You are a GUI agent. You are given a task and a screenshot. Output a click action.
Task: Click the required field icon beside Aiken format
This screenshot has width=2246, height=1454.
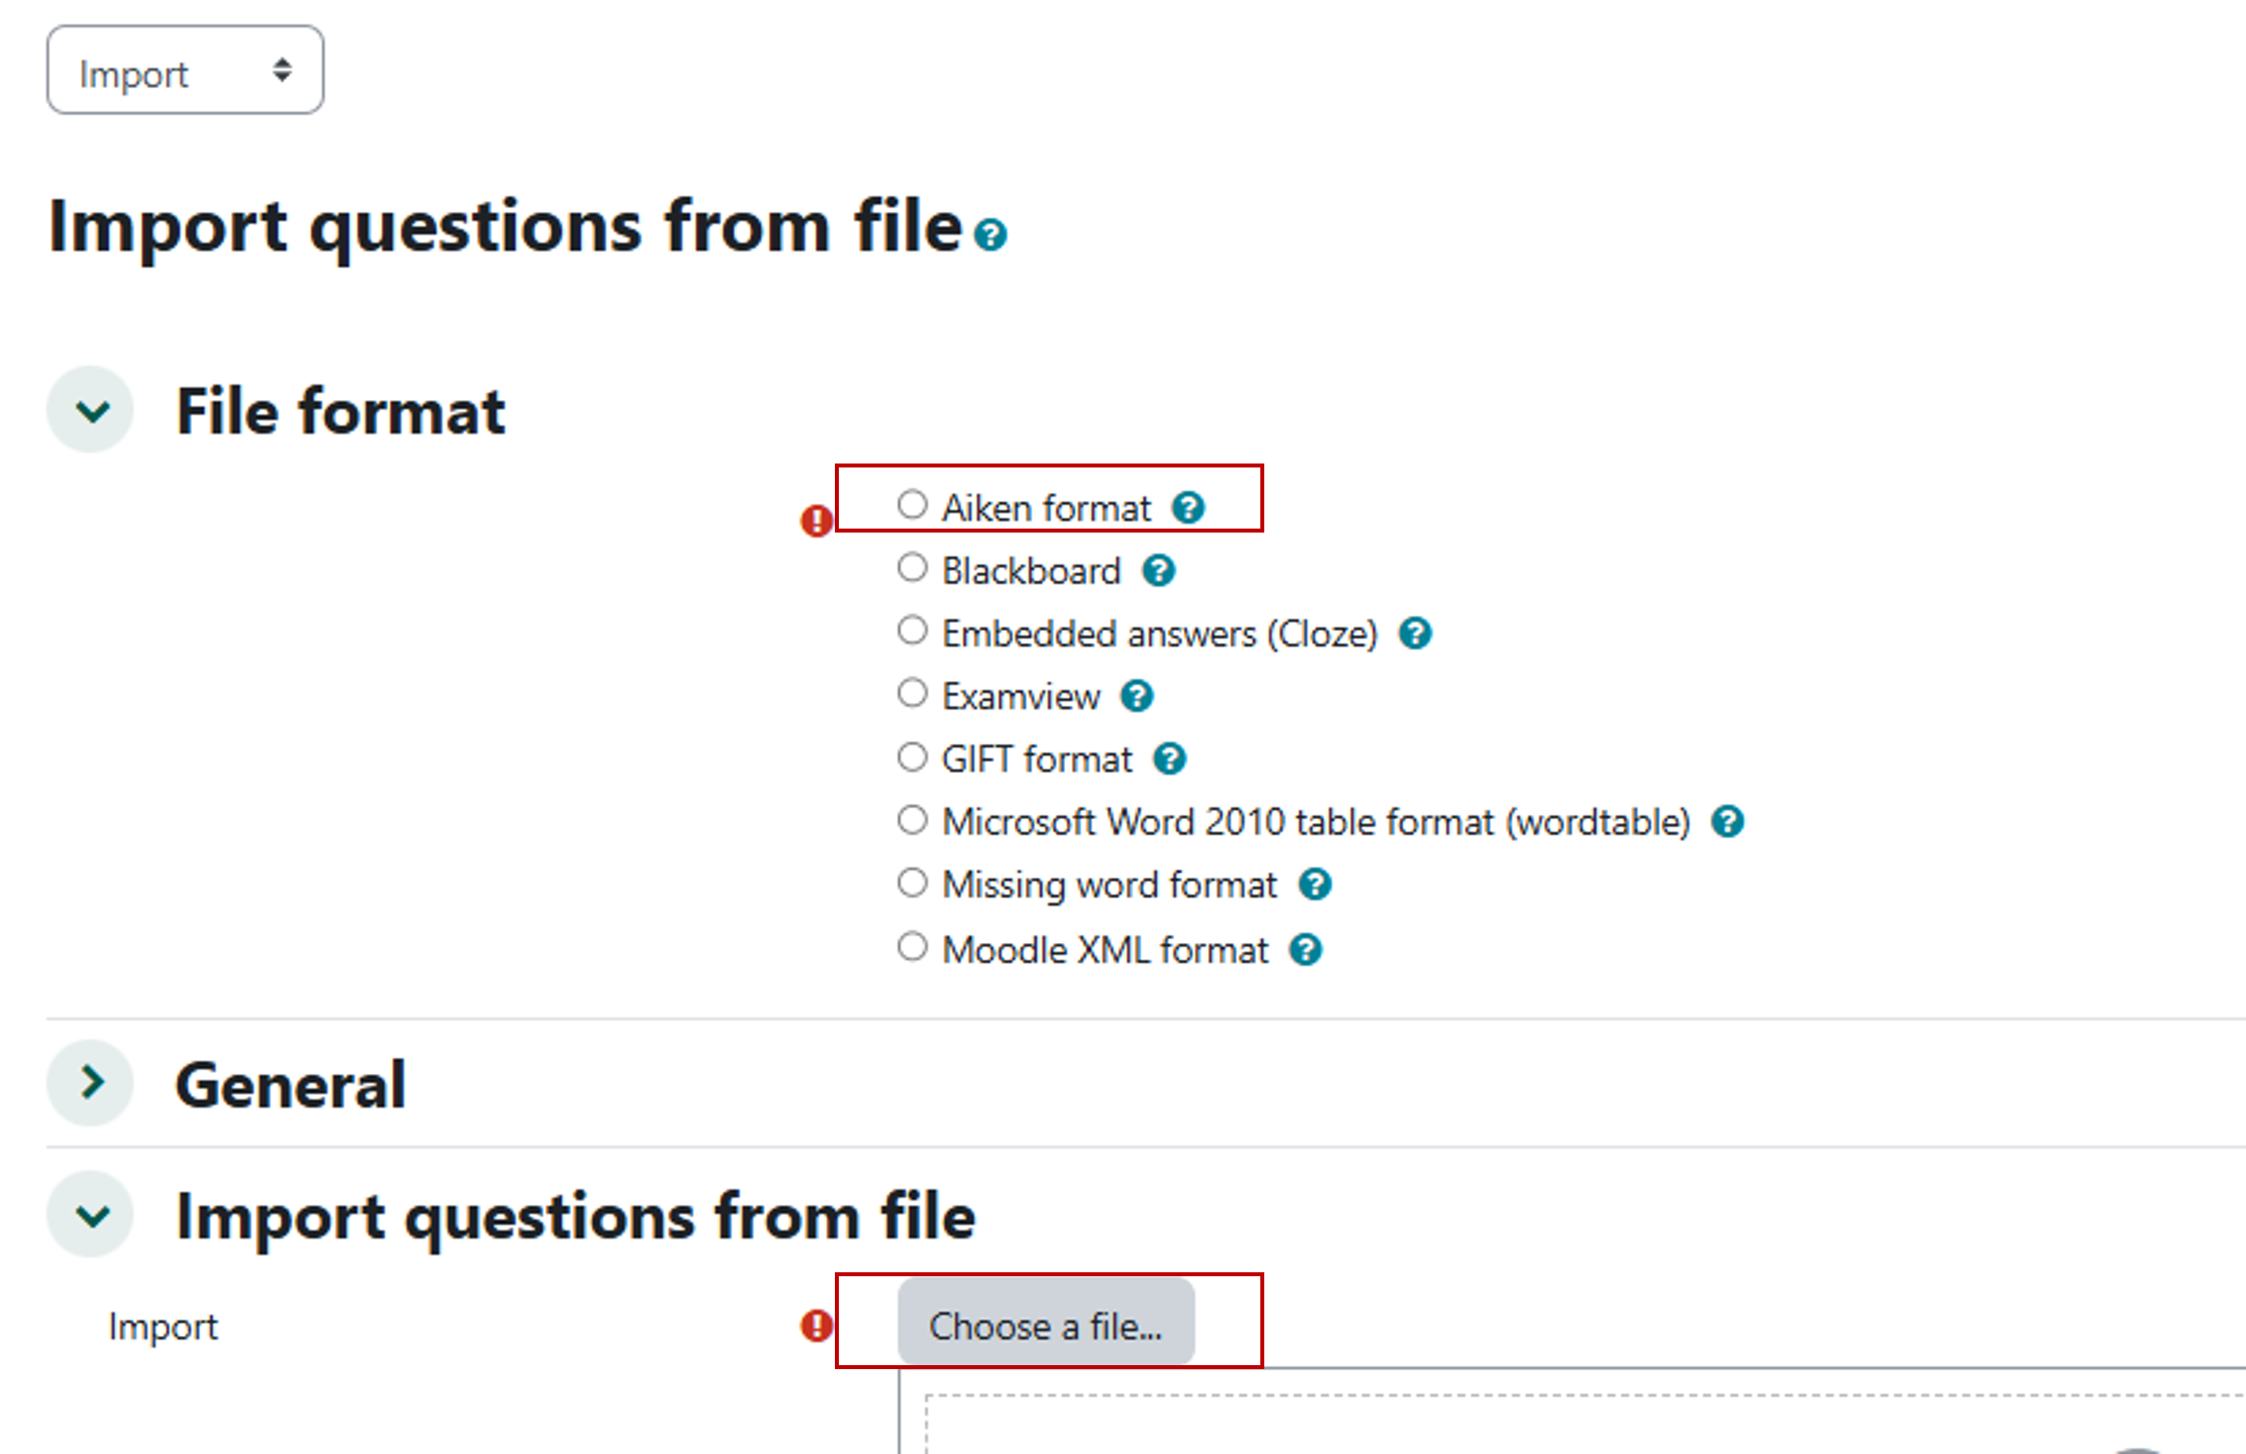(817, 520)
